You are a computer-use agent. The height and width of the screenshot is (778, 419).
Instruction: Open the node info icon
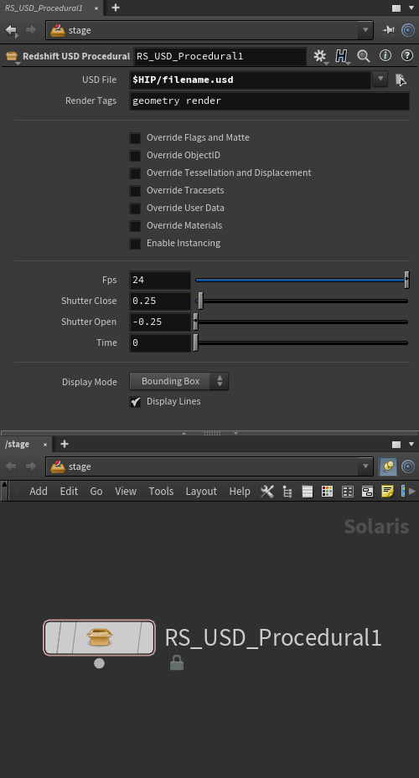pos(385,55)
